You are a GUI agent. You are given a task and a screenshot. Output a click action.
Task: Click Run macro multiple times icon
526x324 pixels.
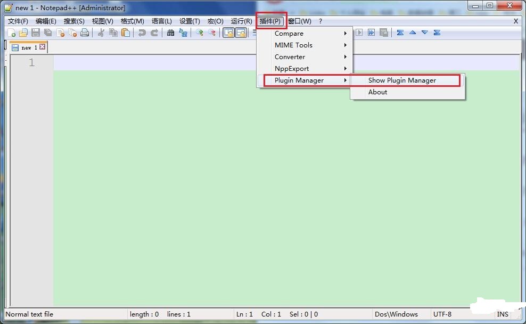(372, 33)
